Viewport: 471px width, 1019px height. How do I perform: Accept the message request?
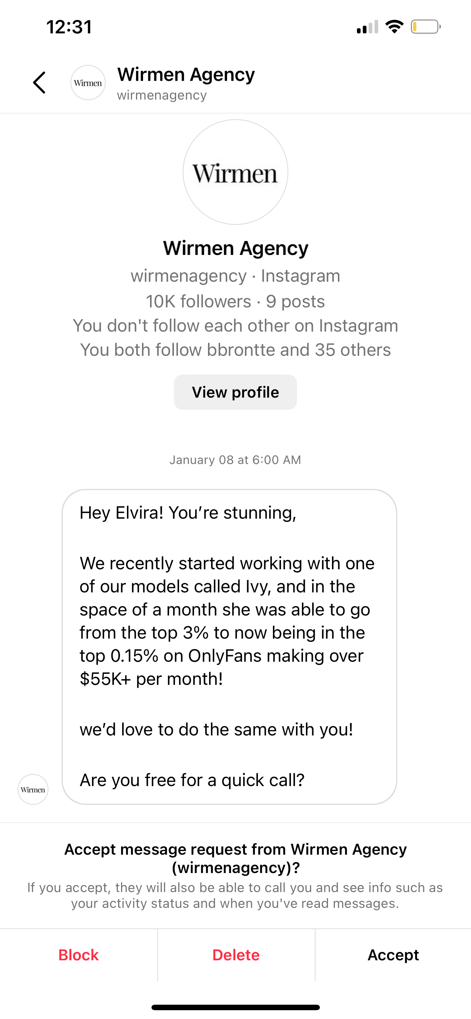tap(393, 955)
